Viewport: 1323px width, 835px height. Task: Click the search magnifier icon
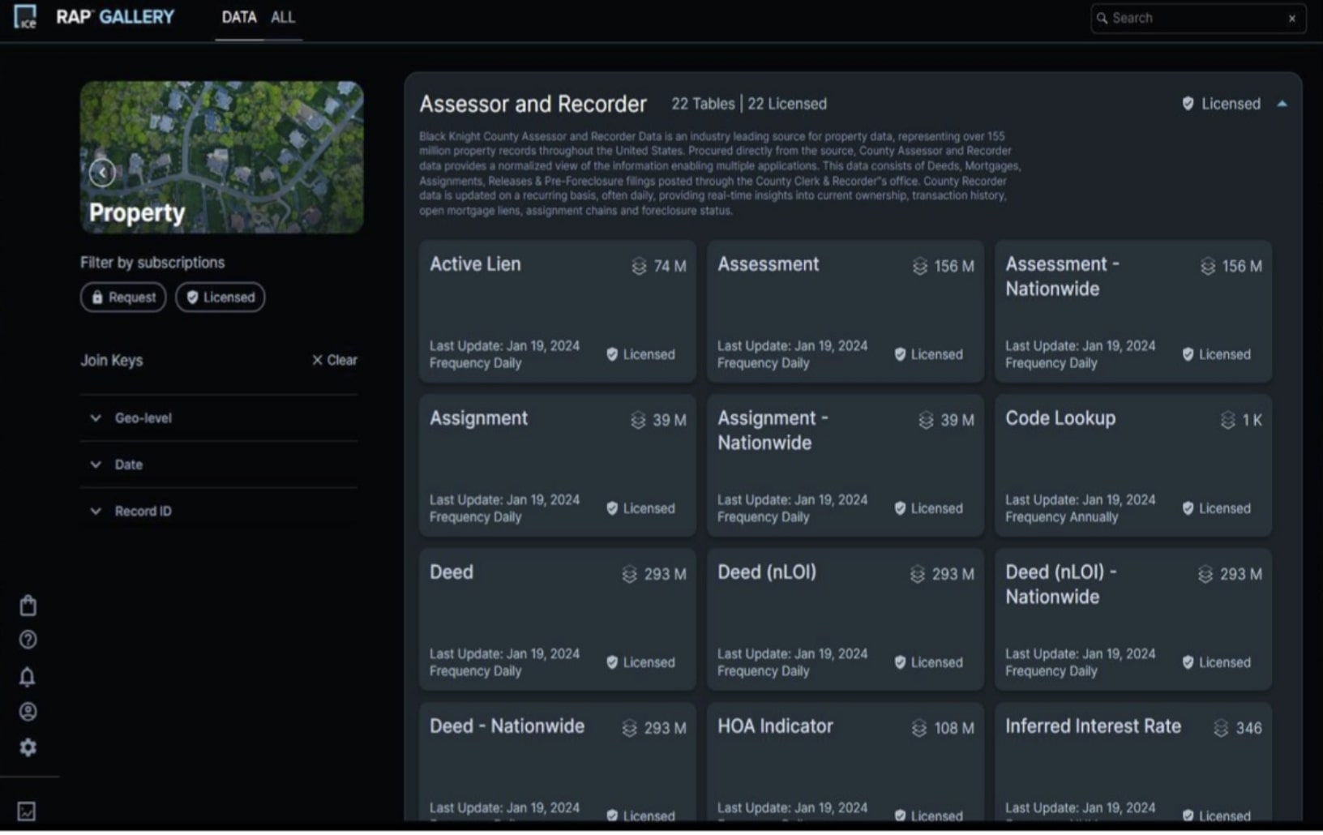coord(1102,18)
